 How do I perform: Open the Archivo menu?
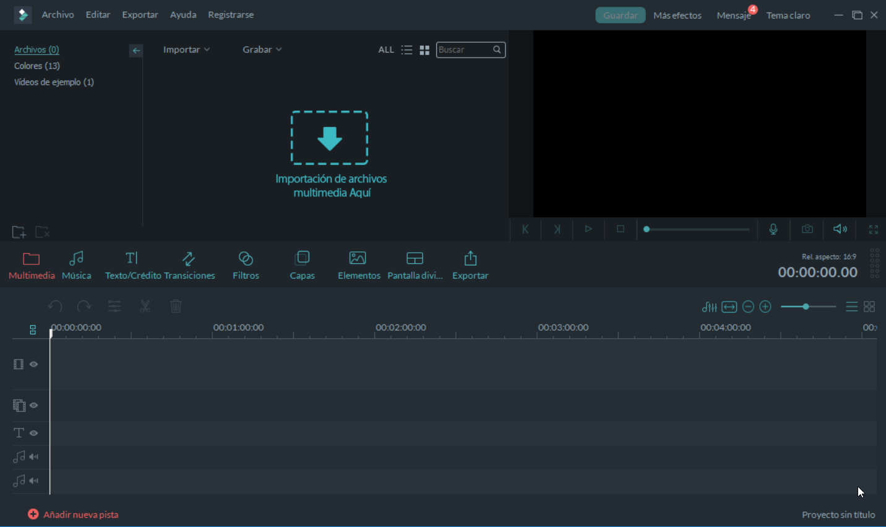pyautogui.click(x=58, y=15)
